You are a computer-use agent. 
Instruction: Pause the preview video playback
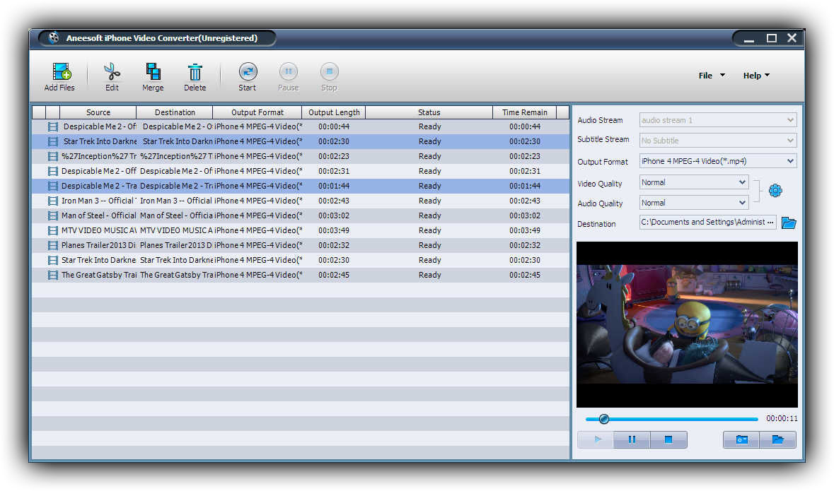(632, 439)
